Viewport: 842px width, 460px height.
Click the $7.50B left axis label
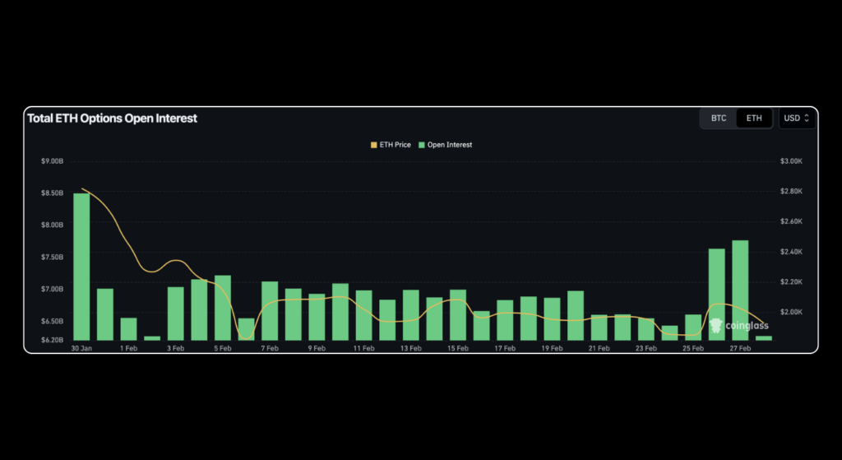(x=52, y=257)
